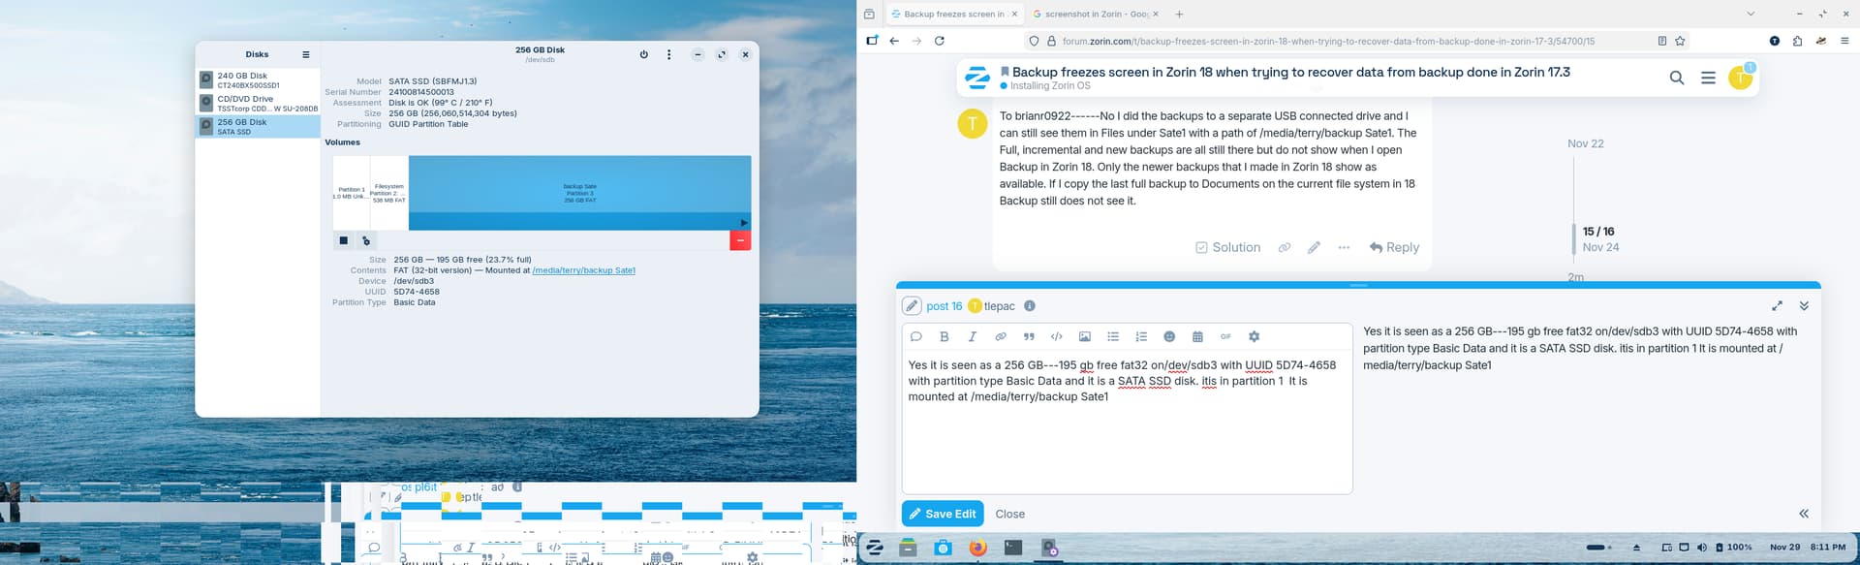Insert a date using the calendar icon
1860x565 pixels.
[x=1197, y=336]
